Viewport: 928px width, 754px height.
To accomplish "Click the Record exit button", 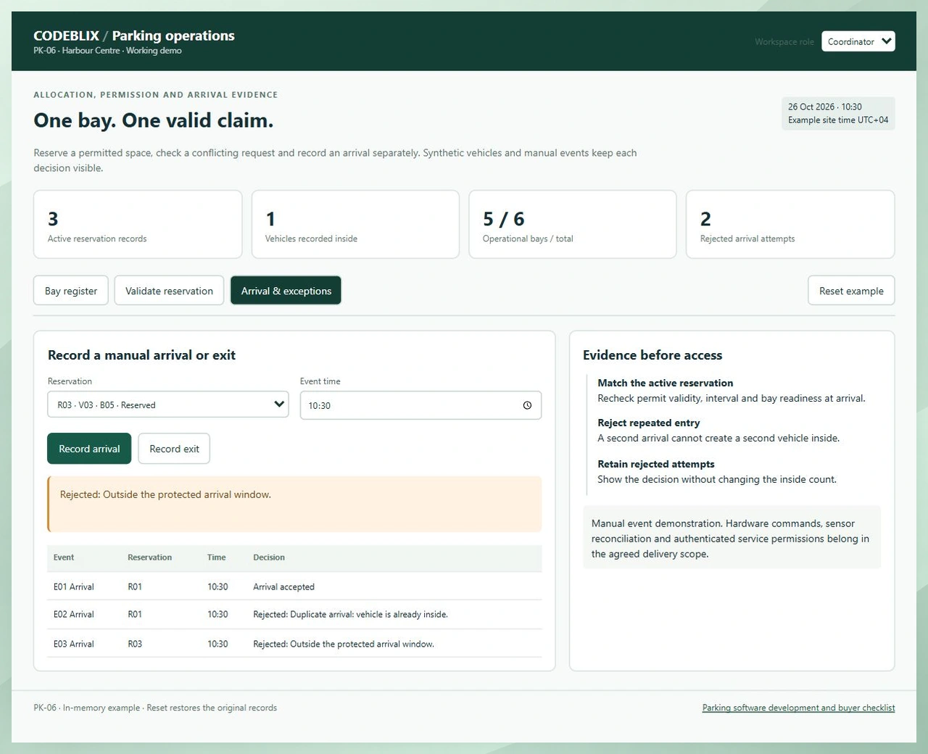I will pos(174,449).
